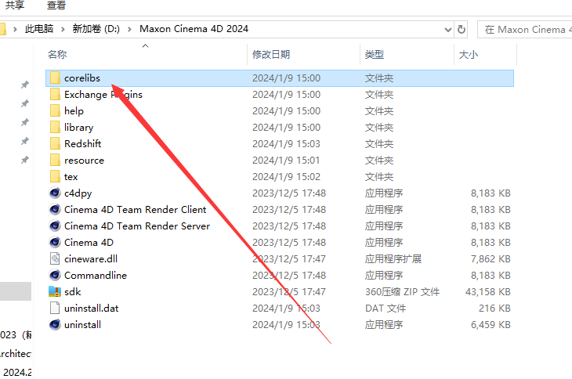Click the cineware.dll file icon
Image resolution: width=572 pixels, height=379 pixels.
click(55, 258)
